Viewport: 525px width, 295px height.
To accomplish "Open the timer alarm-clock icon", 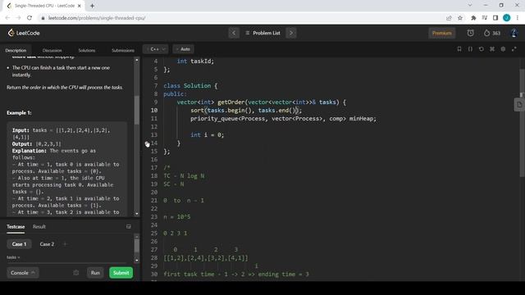I will (x=470, y=33).
